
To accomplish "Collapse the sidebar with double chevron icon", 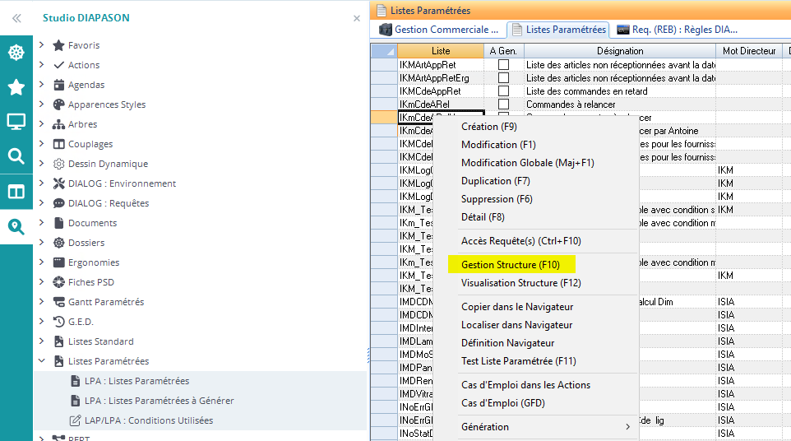I will click(x=16, y=17).
